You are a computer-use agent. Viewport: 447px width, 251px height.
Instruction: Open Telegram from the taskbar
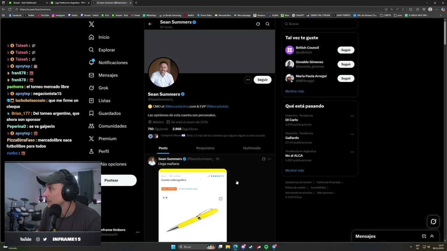coord(274,247)
